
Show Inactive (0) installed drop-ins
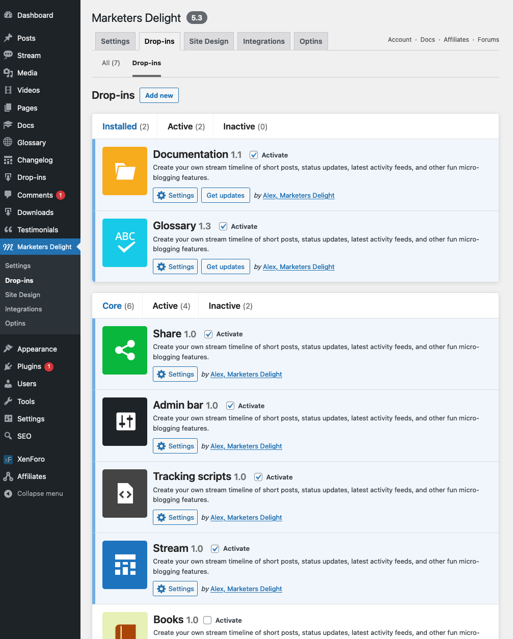[x=245, y=126]
